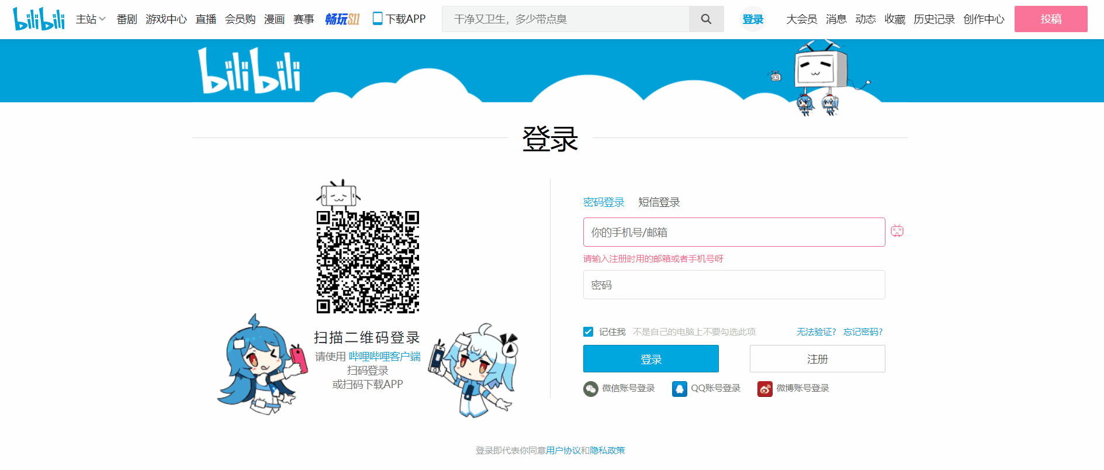1104x470 pixels.
Task: Click the 畅玩S11 promo logo
Action: 342,19
